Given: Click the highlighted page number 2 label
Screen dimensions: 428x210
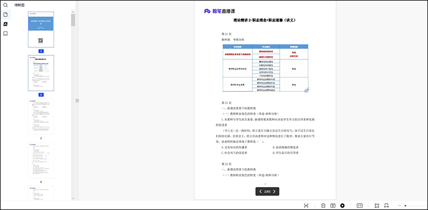Looking at the screenshot, I should click(x=41, y=95).
